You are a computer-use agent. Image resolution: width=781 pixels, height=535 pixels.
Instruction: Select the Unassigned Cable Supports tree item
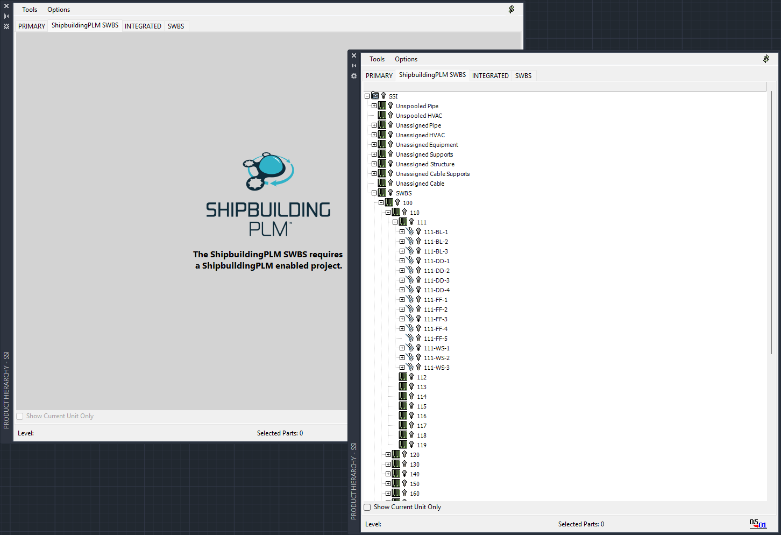(432, 174)
